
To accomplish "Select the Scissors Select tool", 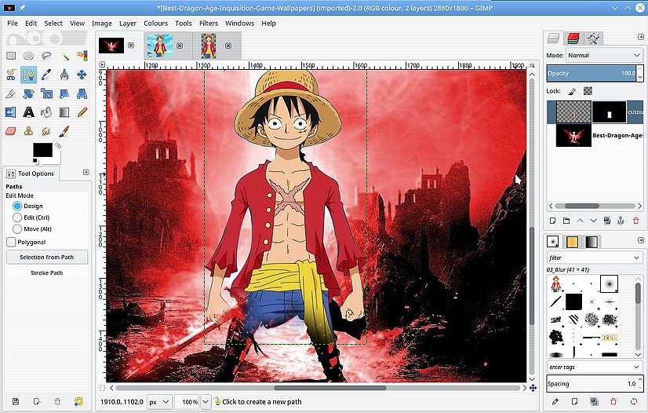I will click(11, 75).
